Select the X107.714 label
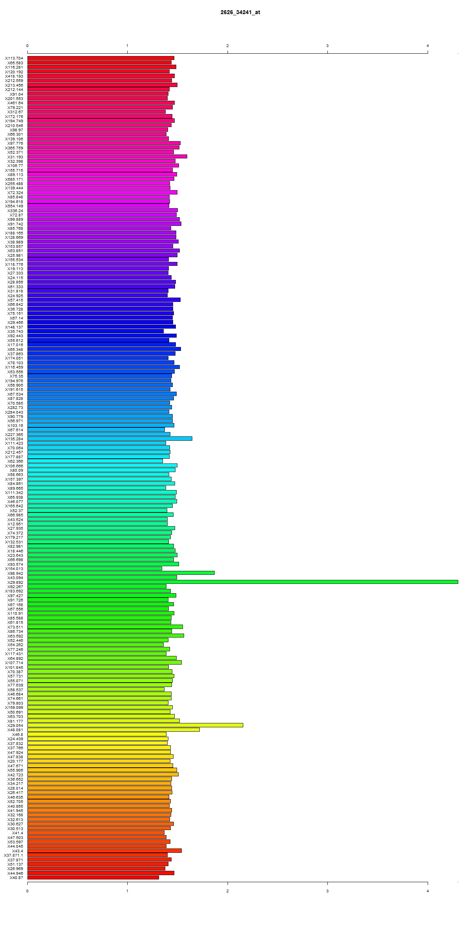The width and height of the screenshot is (470, 941). [x=14, y=663]
